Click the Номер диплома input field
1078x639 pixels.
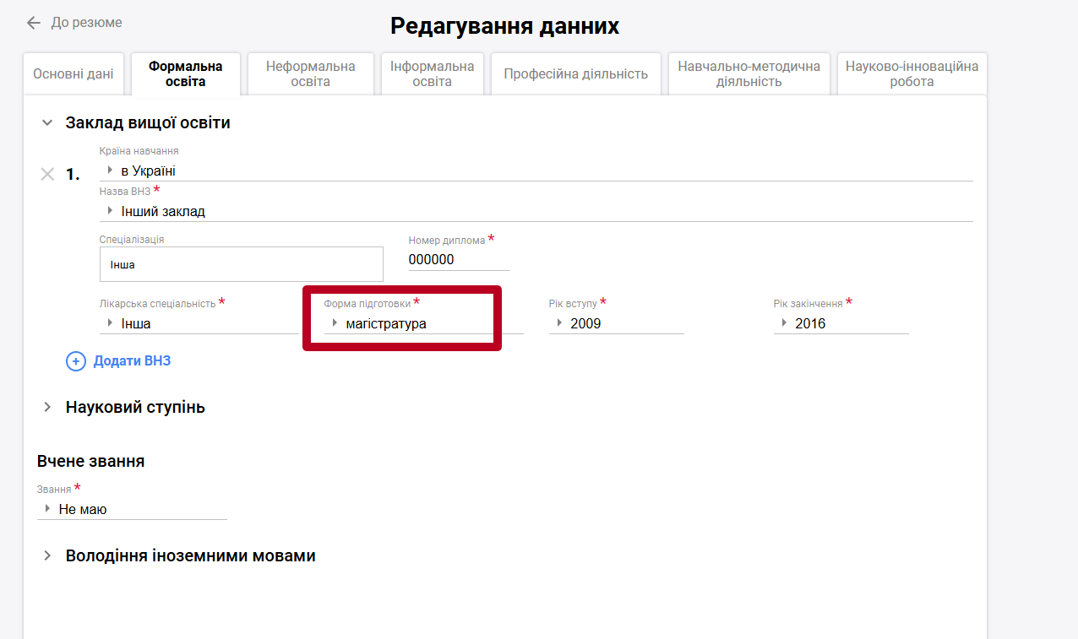(x=459, y=260)
